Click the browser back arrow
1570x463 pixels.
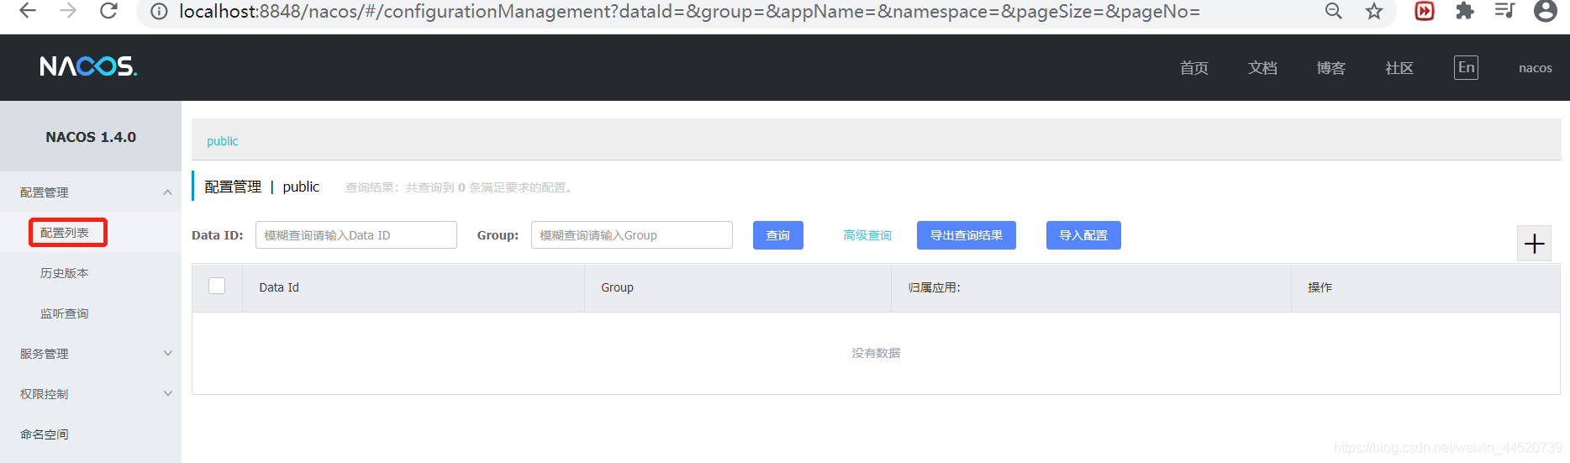tap(28, 11)
